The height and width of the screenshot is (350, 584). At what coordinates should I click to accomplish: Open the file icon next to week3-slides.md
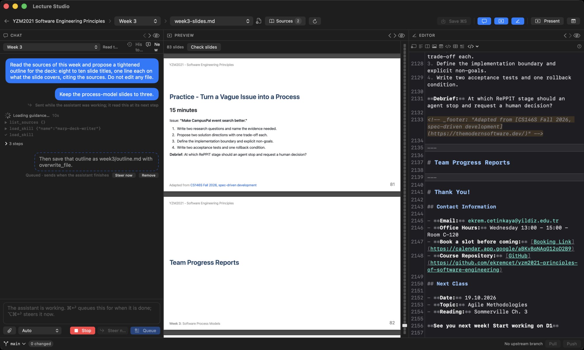click(x=258, y=21)
